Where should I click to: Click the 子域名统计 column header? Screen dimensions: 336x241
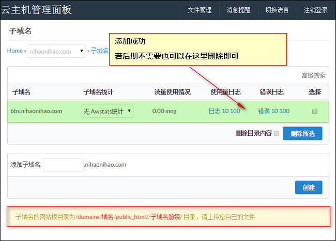98,92
